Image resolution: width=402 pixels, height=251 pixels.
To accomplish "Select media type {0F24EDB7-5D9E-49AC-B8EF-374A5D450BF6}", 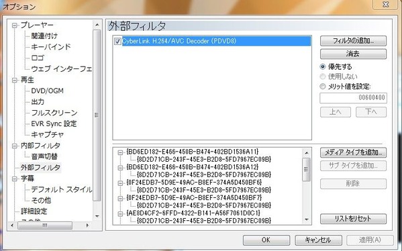I will click(194, 183).
